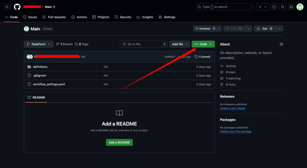The image size is (307, 168).
Task: Open the hamburger navigation menu
Action: point(7,7)
